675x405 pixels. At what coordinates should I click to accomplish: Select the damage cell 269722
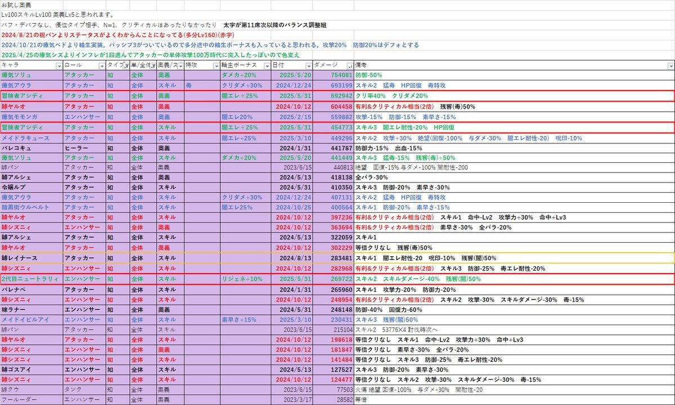click(333, 279)
